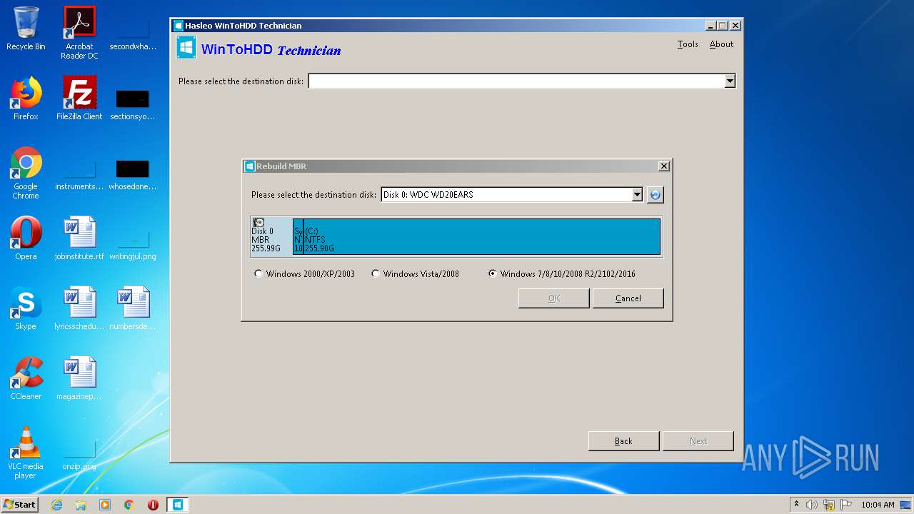Open Windows Explorer from taskbar
The width and height of the screenshot is (914, 514).
81,505
